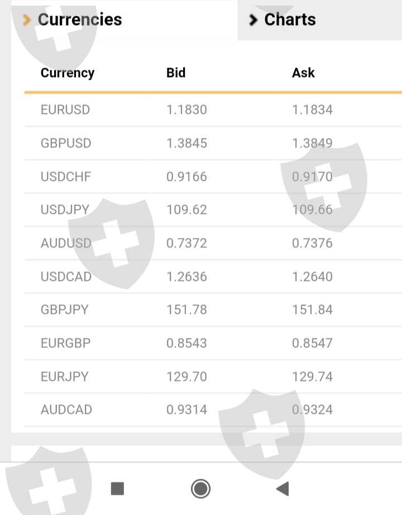
Task: Select the USDJPY bid price 109.62
Action: point(187,209)
